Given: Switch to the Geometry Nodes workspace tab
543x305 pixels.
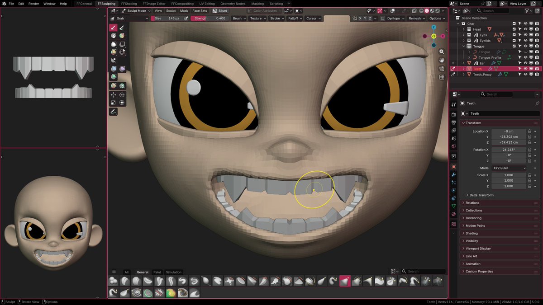Looking at the screenshot, I should click(x=233, y=3).
